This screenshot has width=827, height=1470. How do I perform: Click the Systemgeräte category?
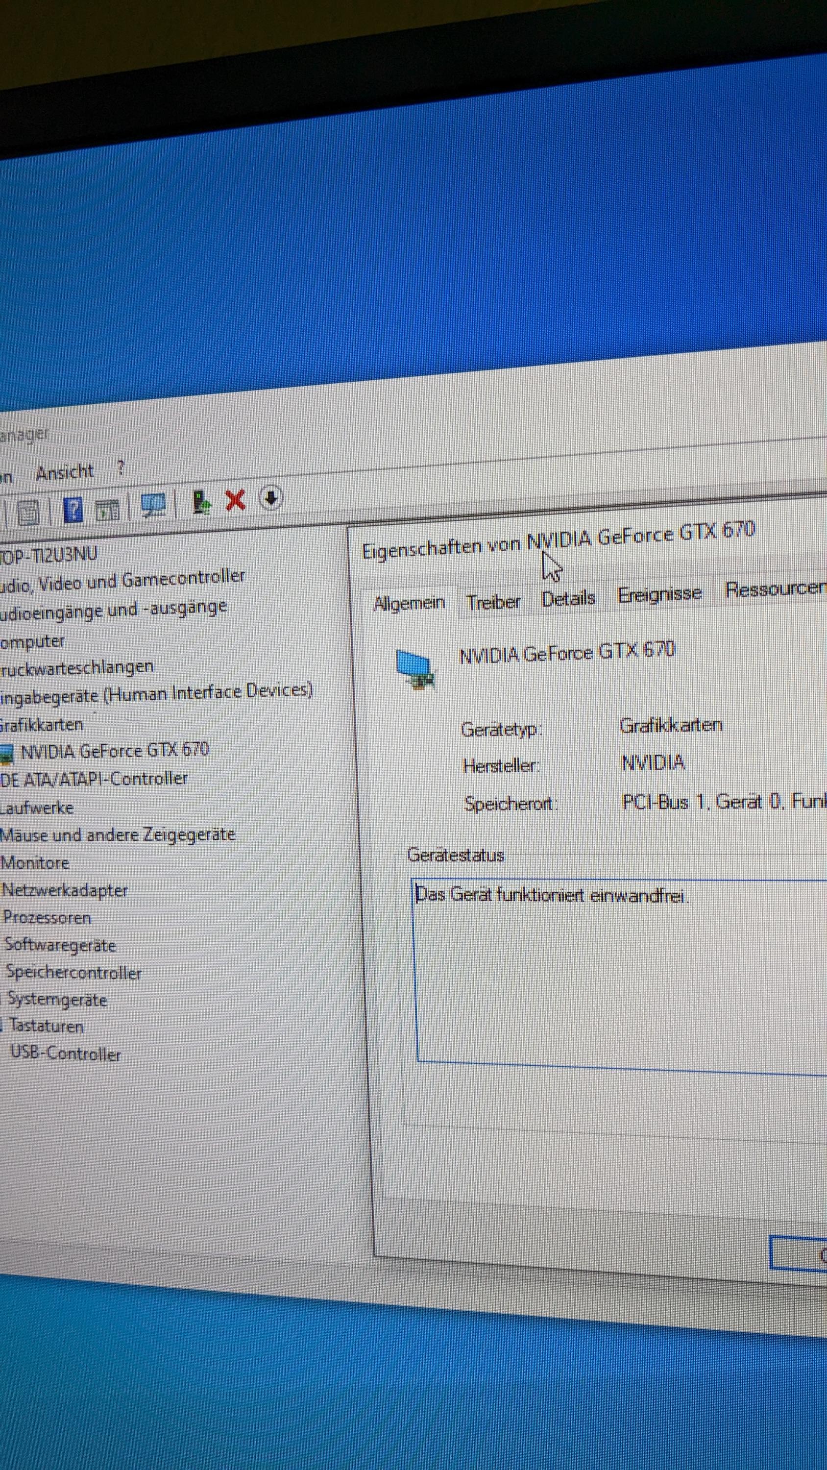(57, 1000)
